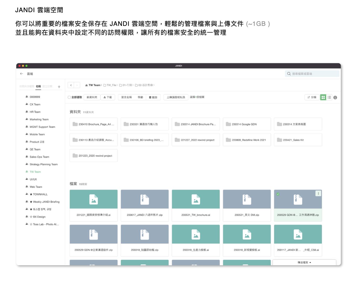The image size is (361, 281).
Task: Click the 新資料夾 button
Action: pyautogui.click(x=92, y=97)
